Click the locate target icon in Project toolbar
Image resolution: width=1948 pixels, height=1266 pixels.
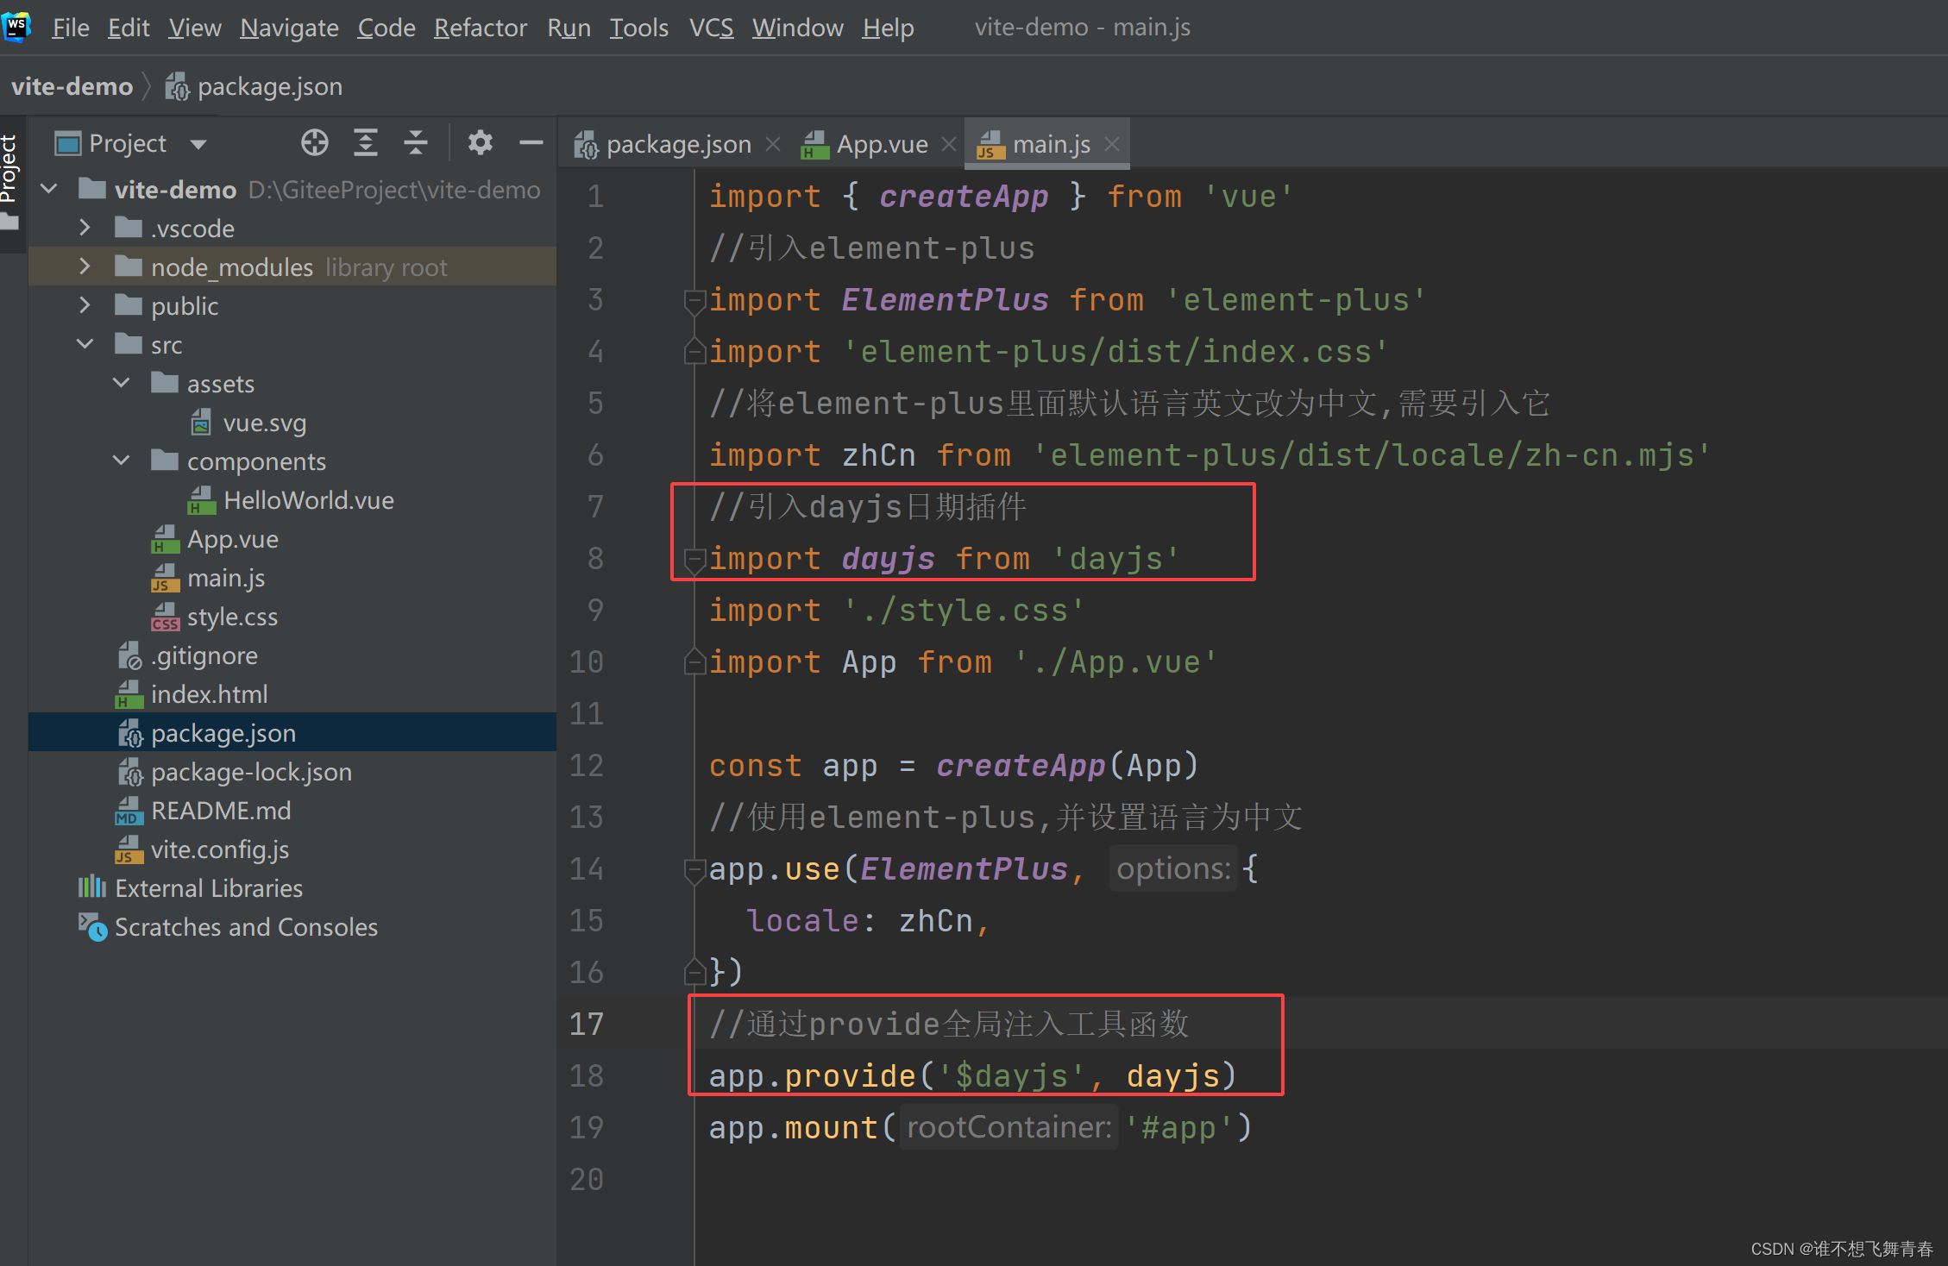(315, 142)
